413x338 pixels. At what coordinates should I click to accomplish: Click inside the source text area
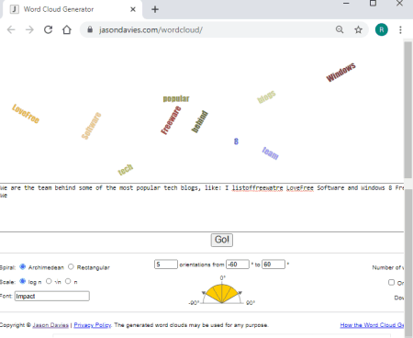[202, 208]
